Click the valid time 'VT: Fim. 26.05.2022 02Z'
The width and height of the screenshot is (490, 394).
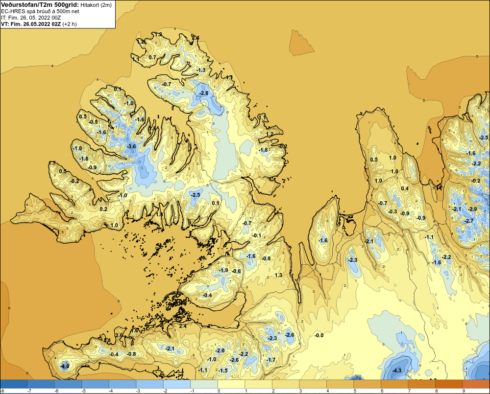pyautogui.click(x=31, y=23)
